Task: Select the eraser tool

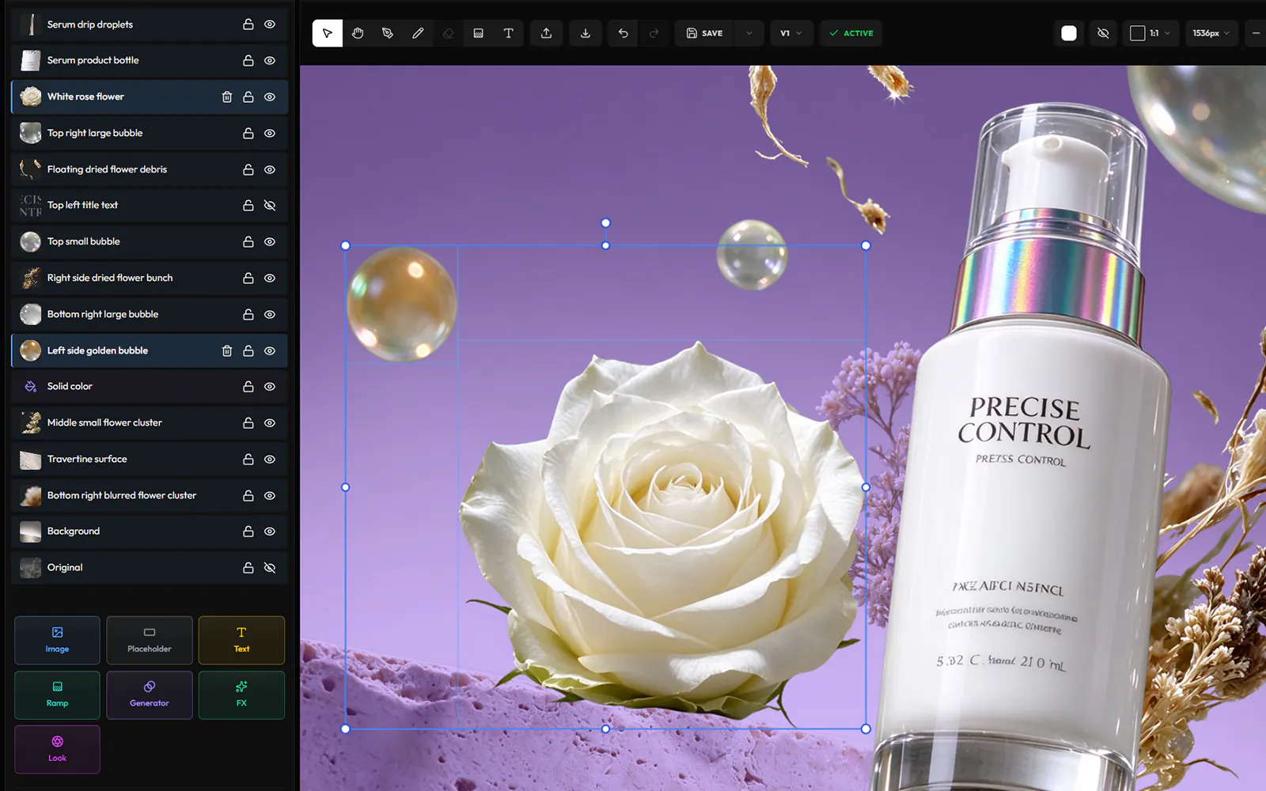Action: point(448,33)
